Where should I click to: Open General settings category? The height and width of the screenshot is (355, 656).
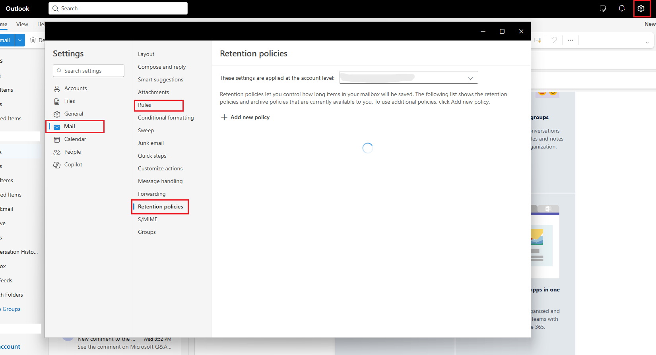[x=74, y=114]
